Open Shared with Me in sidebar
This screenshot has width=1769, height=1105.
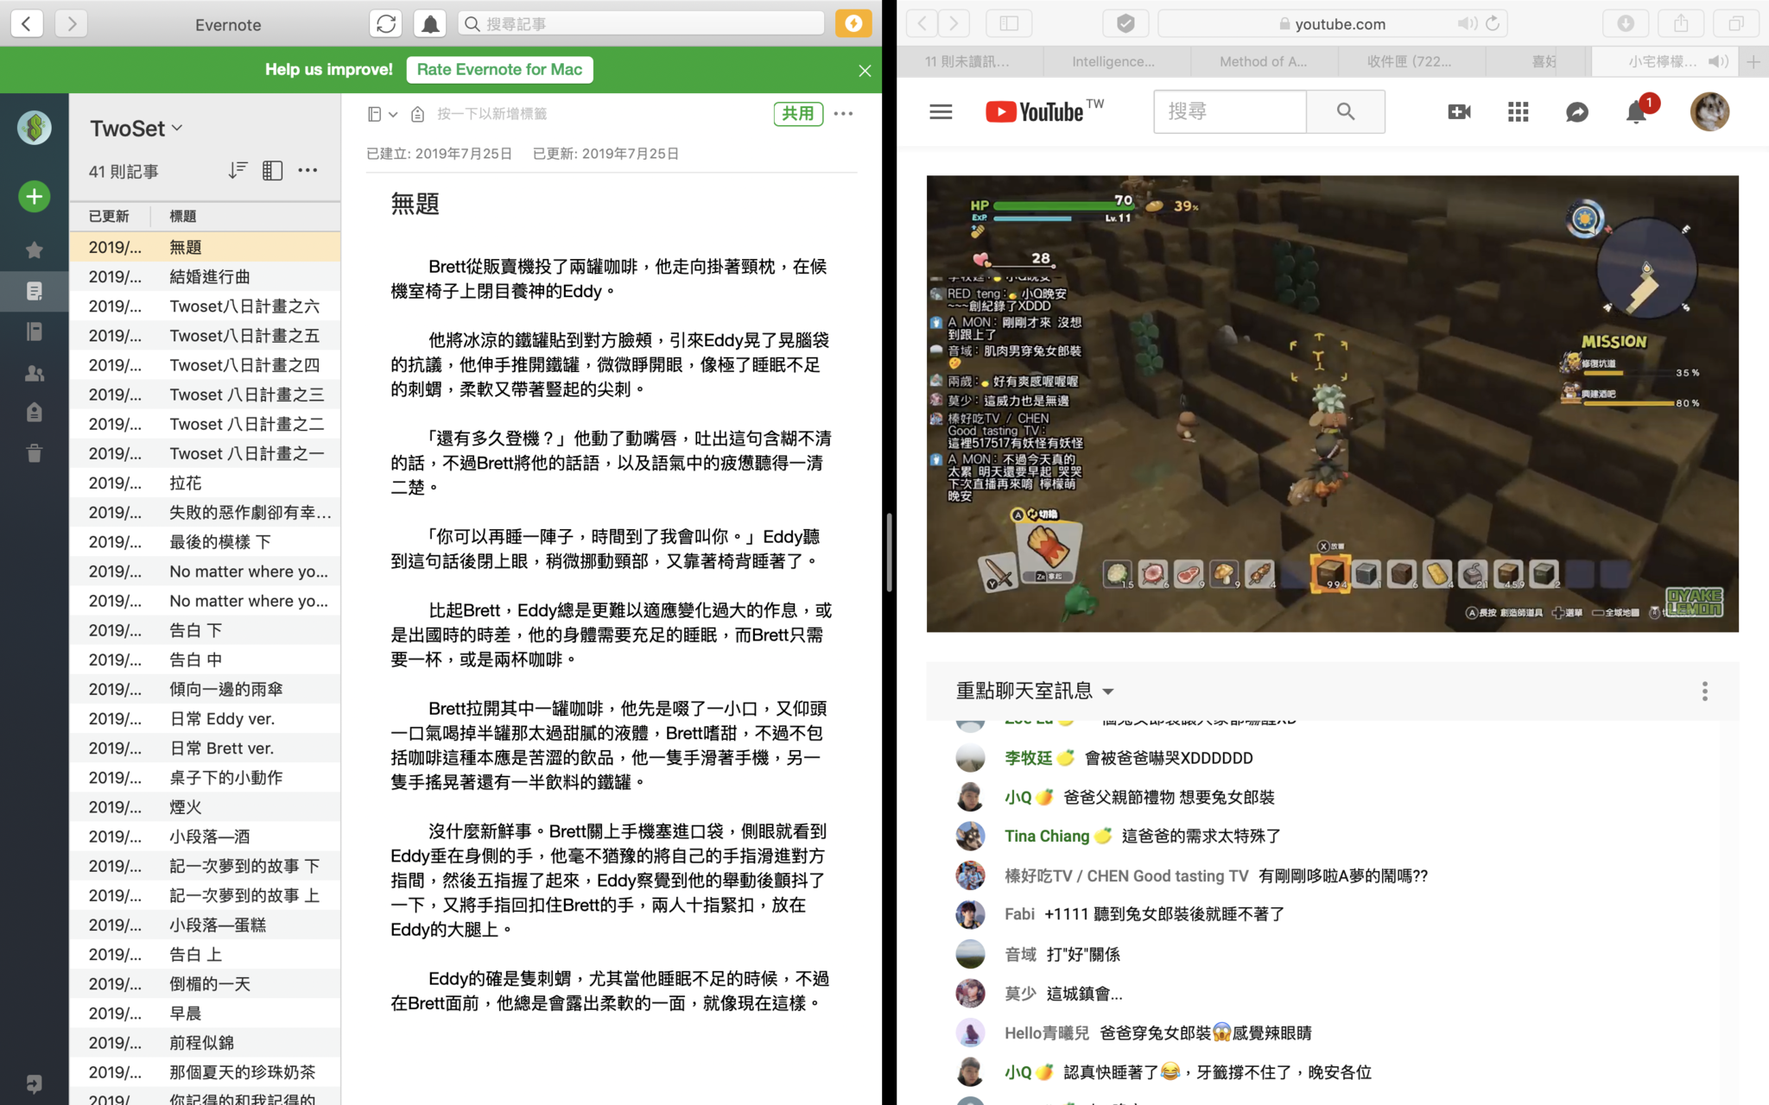tap(35, 373)
